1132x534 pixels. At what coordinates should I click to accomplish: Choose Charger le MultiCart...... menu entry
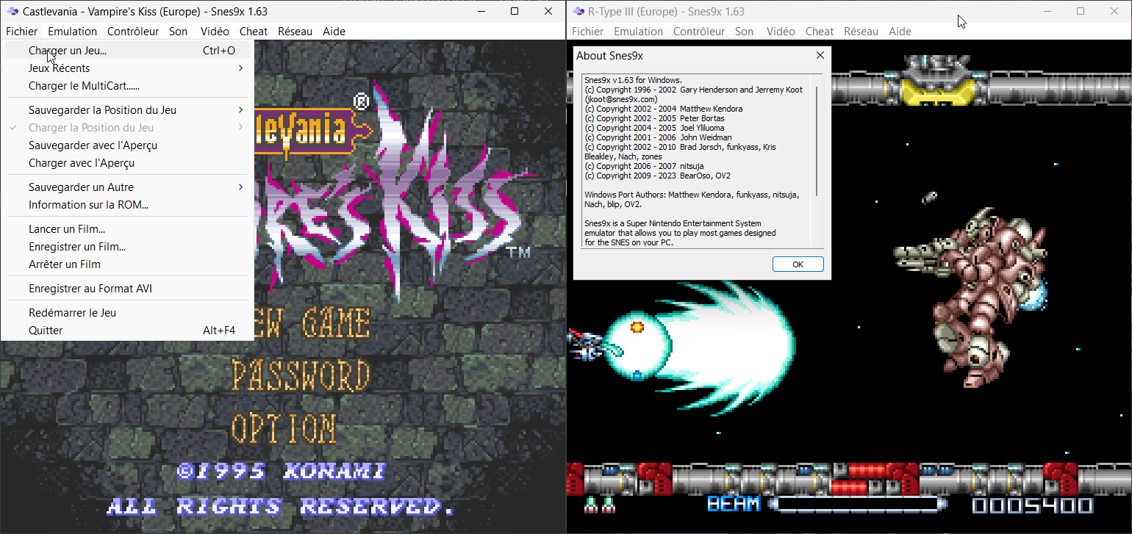[x=127, y=86]
